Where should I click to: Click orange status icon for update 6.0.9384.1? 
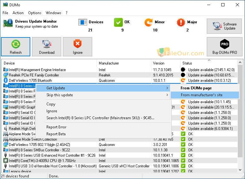click(183, 129)
